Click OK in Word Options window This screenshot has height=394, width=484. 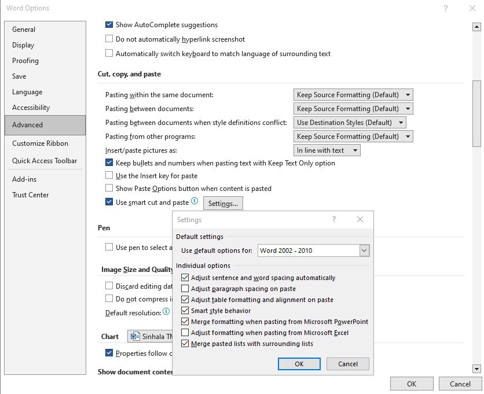point(412,384)
